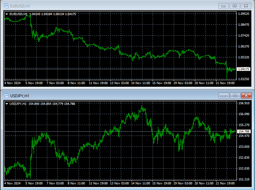
Task: Click USDJPY time label 7 Nov 03:00
Action: click(x=55, y=183)
